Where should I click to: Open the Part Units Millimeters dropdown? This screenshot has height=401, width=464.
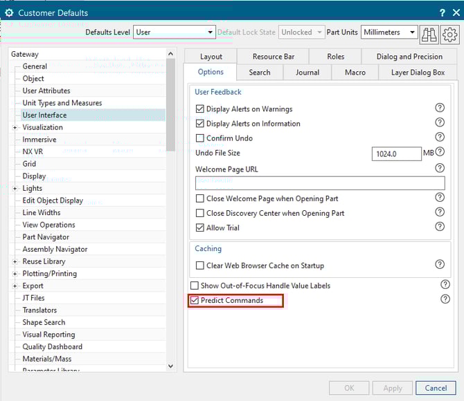389,32
